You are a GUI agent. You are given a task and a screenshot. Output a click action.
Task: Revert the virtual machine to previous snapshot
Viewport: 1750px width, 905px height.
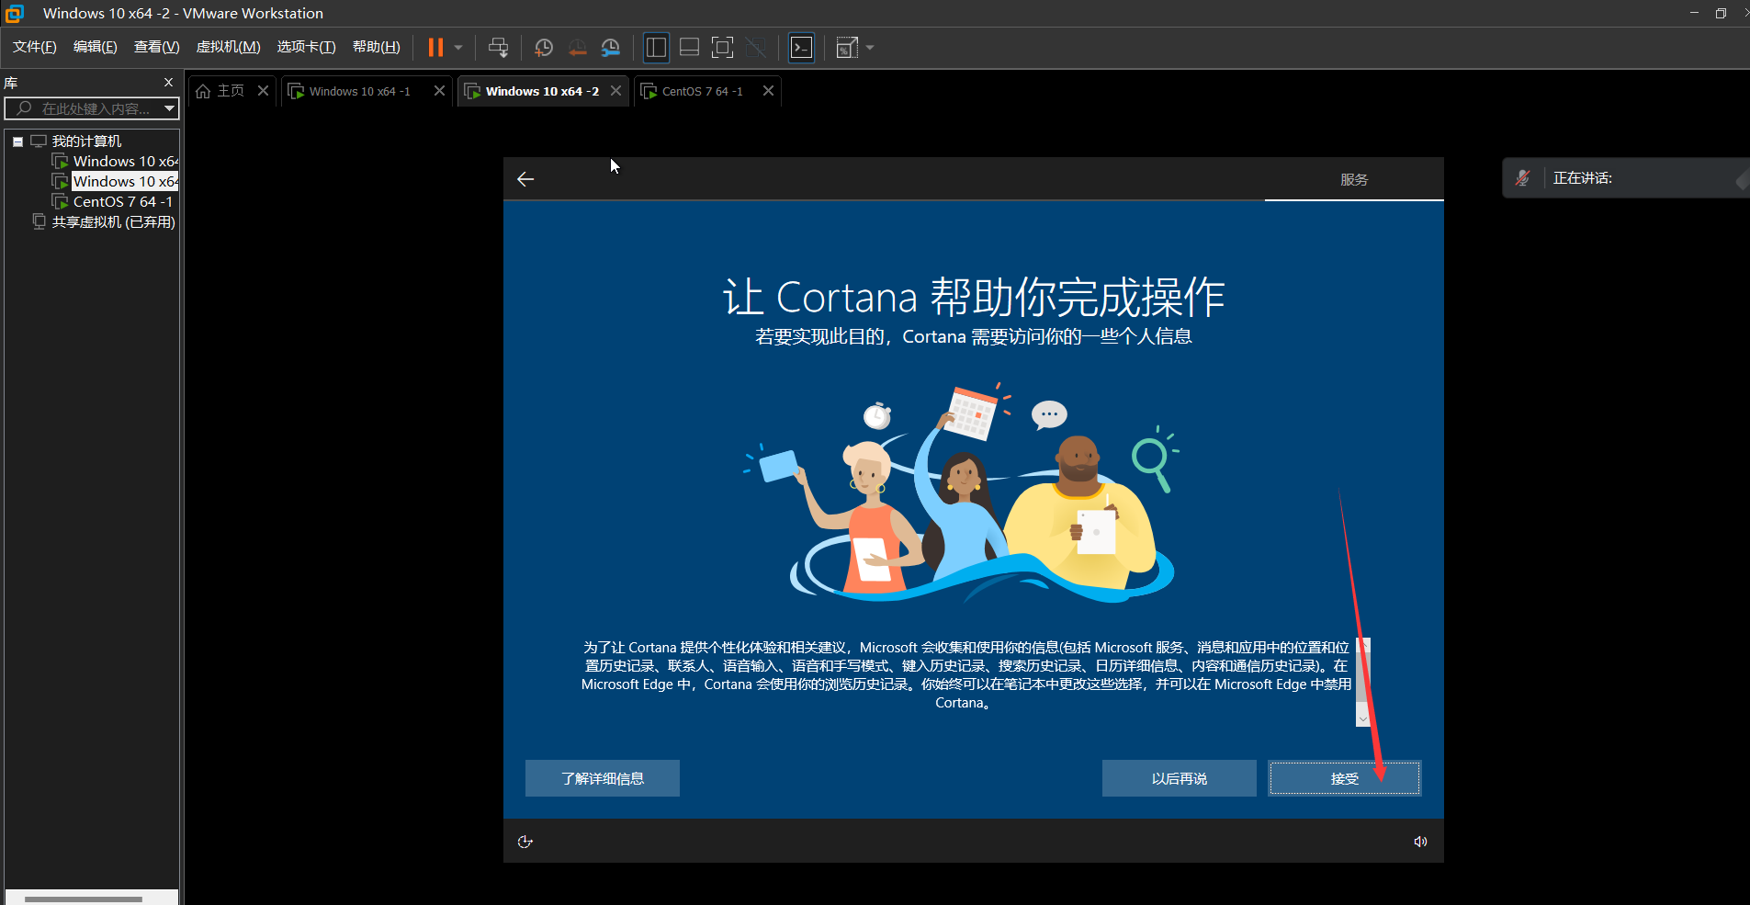click(577, 48)
